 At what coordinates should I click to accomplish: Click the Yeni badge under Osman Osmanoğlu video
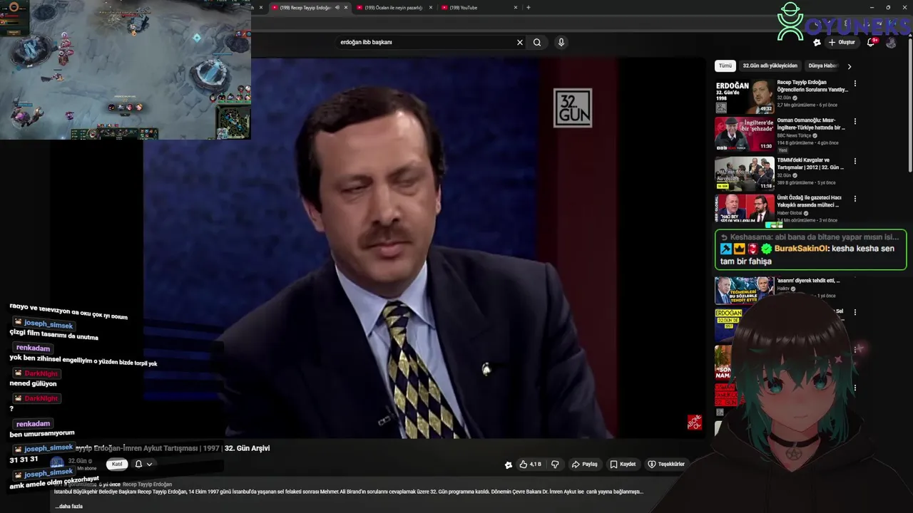coord(782,150)
